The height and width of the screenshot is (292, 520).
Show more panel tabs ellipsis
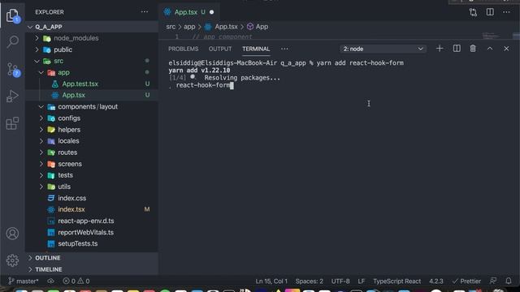coord(284,49)
